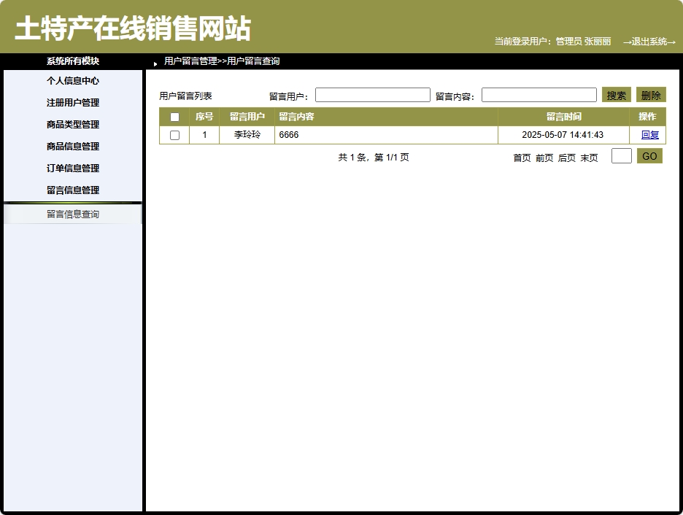The image size is (683, 515).
Task: Toggle the select-all checkbox in table header
Action: 174,116
